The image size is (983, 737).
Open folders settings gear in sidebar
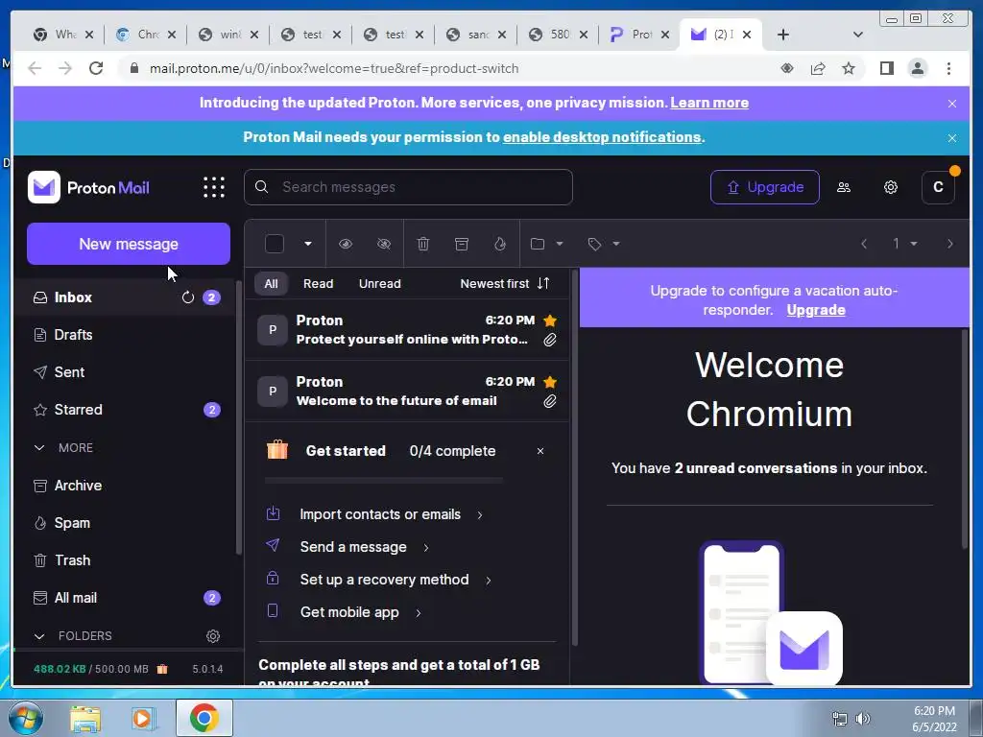(x=213, y=636)
